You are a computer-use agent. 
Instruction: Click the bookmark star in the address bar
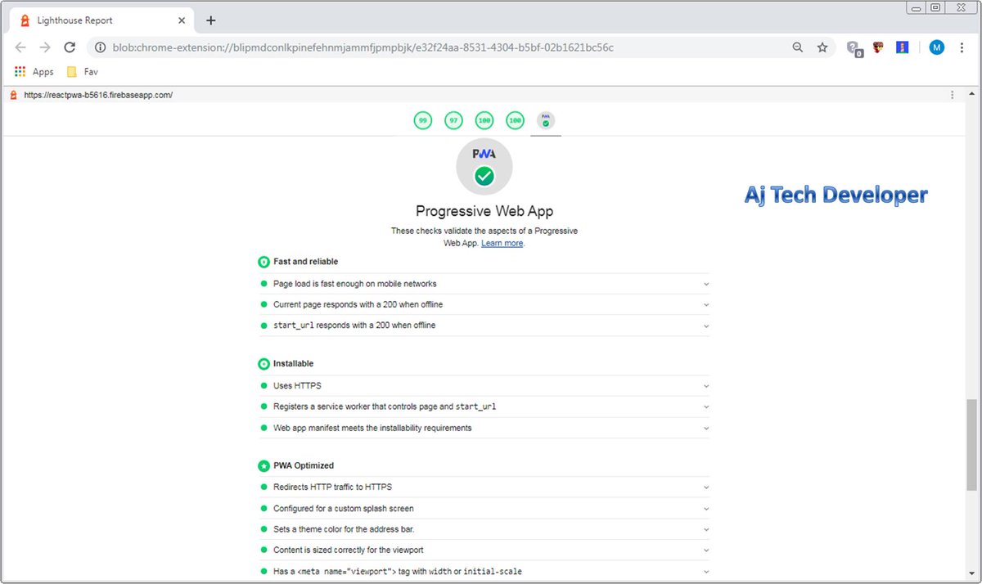click(x=822, y=47)
